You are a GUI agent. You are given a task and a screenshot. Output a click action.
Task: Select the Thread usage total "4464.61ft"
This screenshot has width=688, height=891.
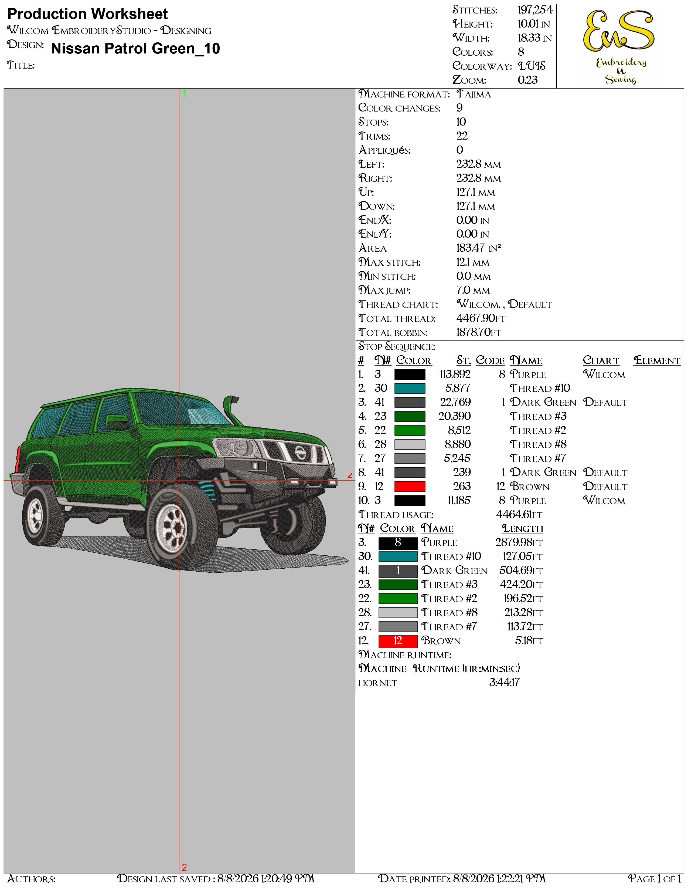519,515
